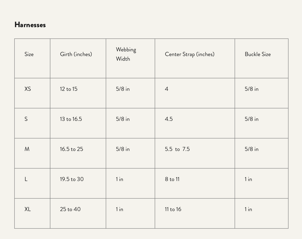Select the S size row label
Image resolution: width=302 pixels, height=239 pixels.
26,119
